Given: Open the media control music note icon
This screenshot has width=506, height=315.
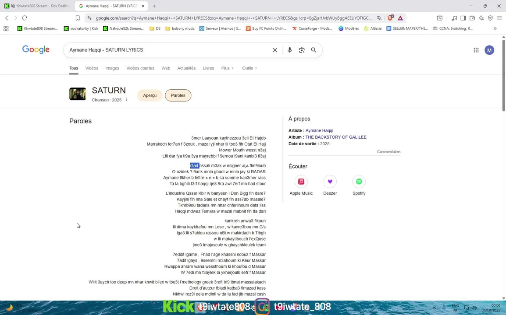Looking at the screenshot, I should [x=454, y=18].
